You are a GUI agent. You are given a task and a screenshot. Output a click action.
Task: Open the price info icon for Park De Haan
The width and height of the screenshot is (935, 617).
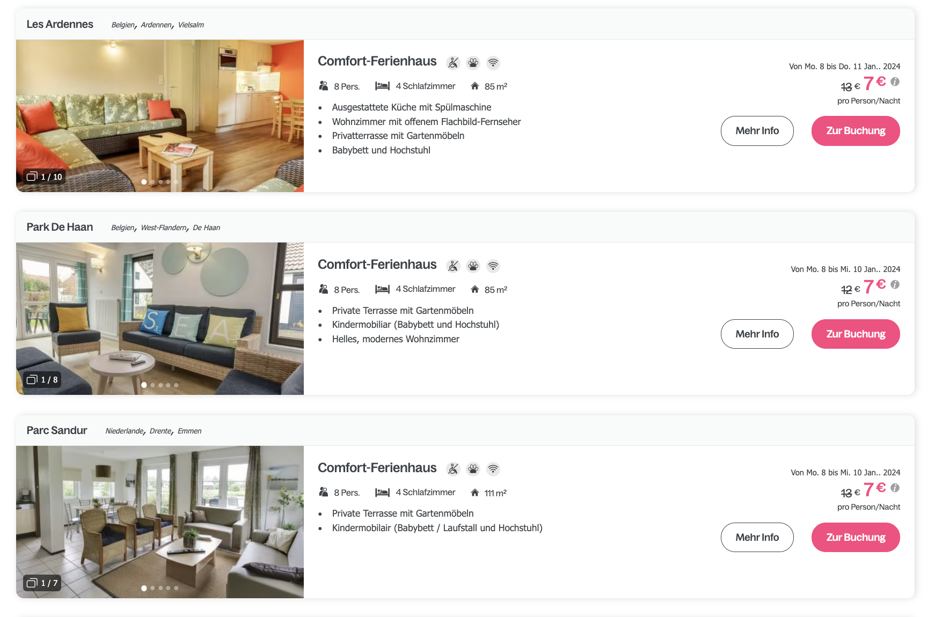[895, 284]
